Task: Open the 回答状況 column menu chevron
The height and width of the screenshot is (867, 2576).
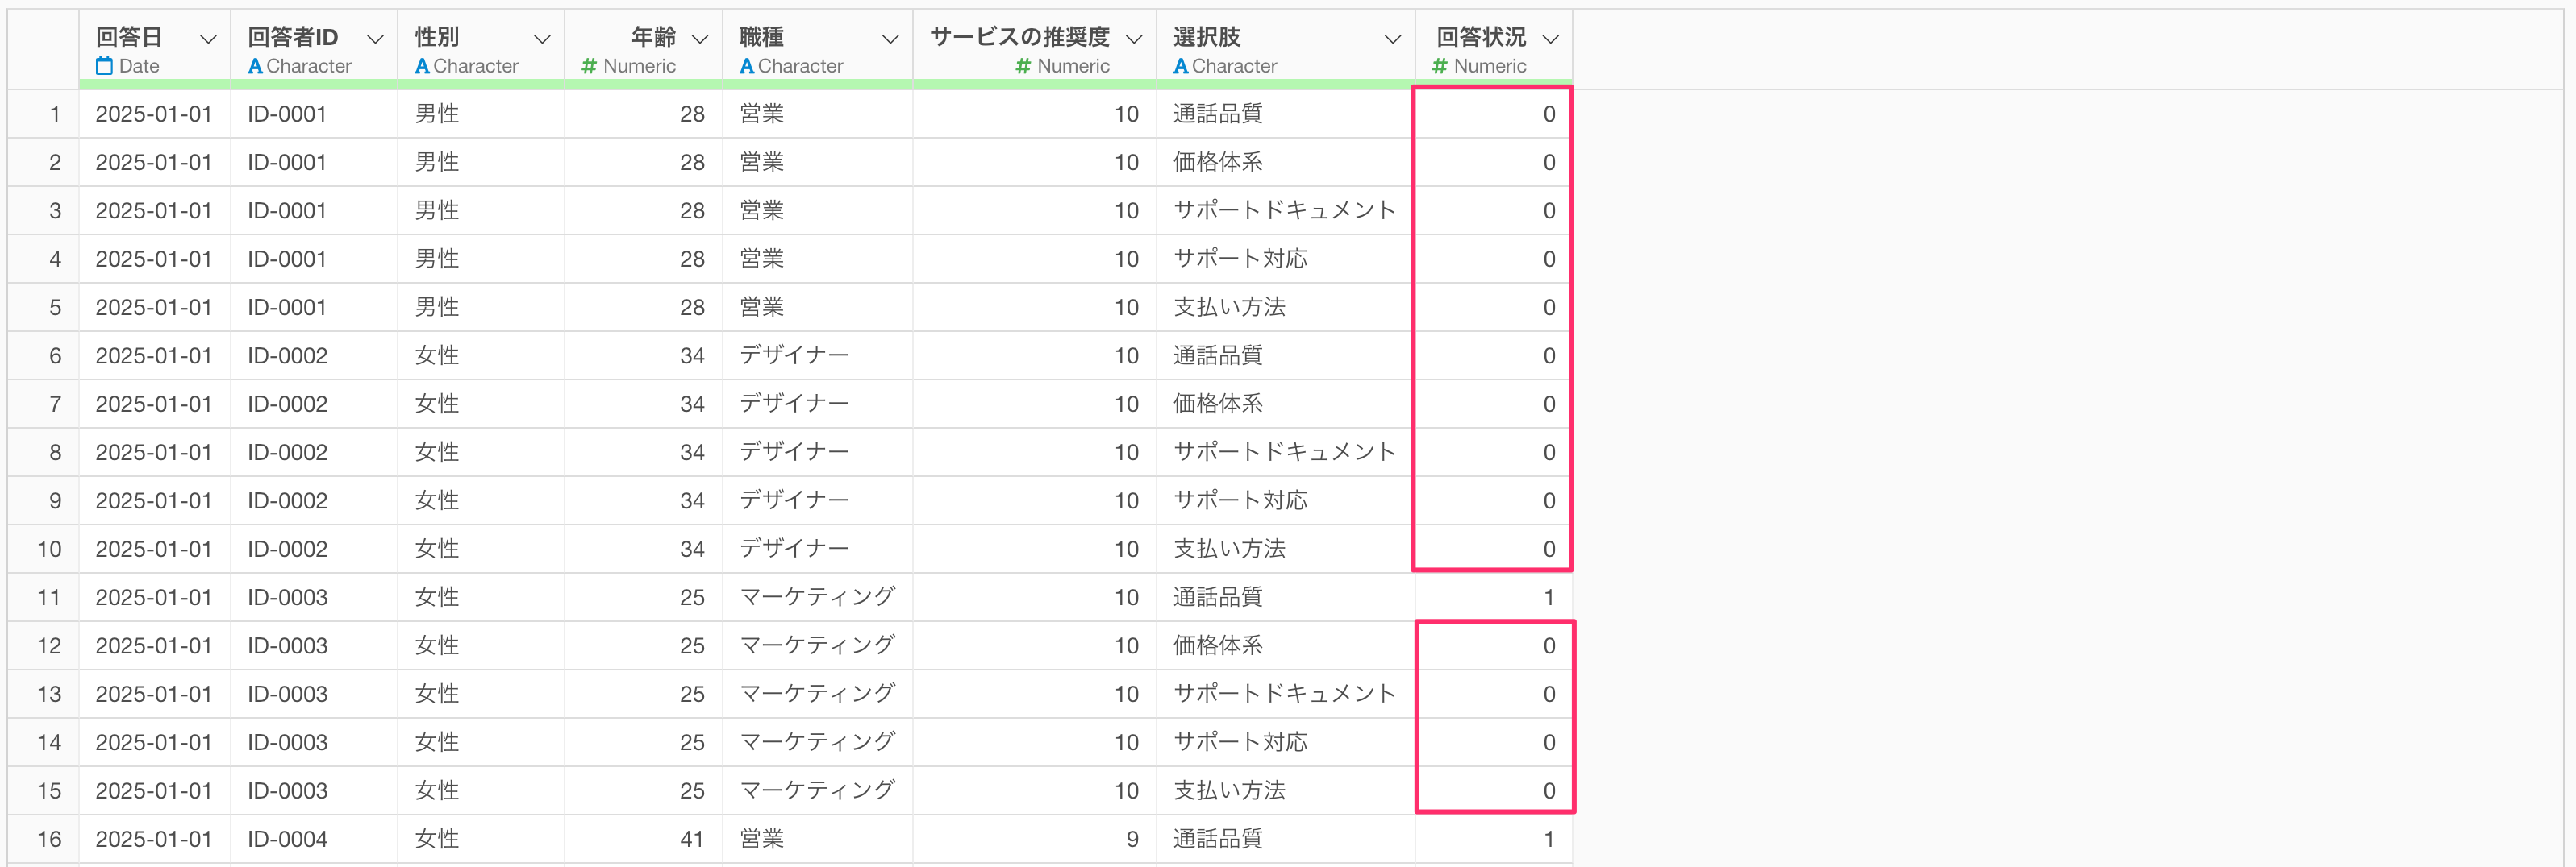Action: coord(1550,39)
